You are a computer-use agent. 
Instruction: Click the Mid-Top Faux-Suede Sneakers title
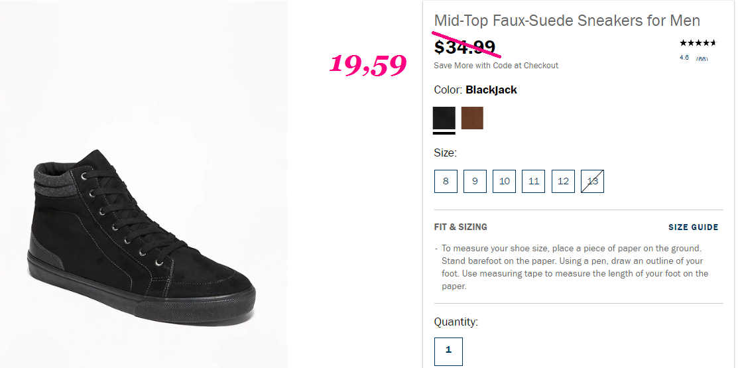click(567, 21)
